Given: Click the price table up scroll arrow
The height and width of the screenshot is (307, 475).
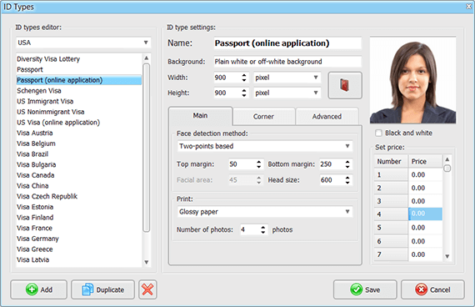Looking at the screenshot, I should tap(447, 159).
